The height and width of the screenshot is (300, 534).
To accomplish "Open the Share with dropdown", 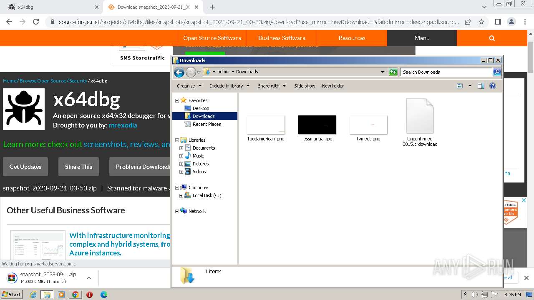I will click(272, 86).
